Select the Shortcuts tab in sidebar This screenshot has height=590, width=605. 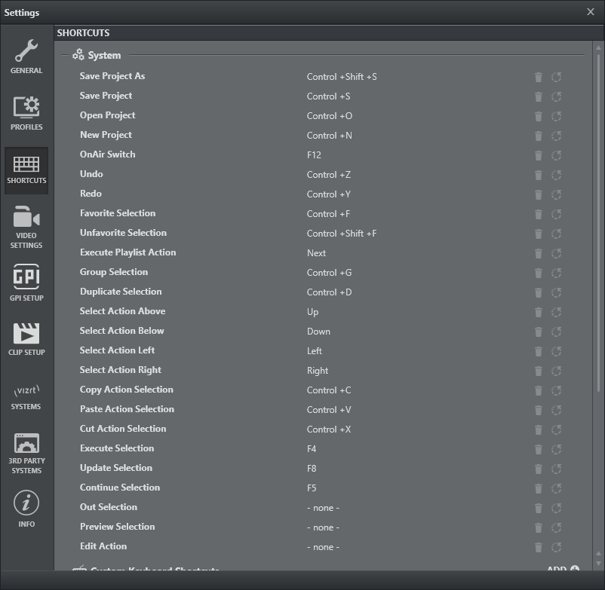click(26, 170)
